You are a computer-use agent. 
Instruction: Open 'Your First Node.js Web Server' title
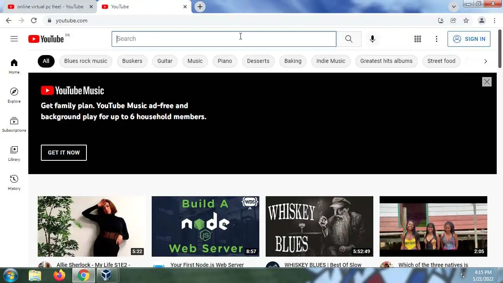[207, 265]
